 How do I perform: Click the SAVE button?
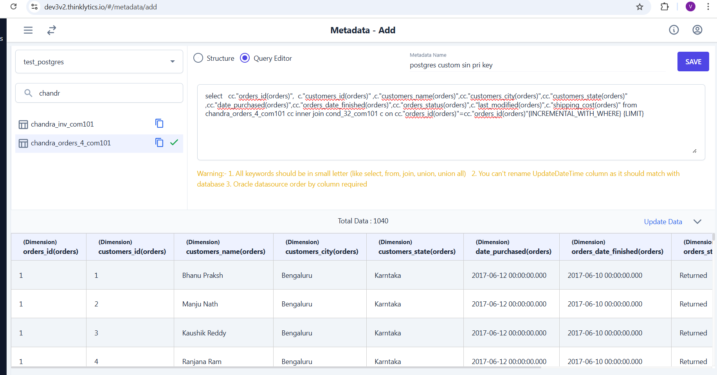693,62
